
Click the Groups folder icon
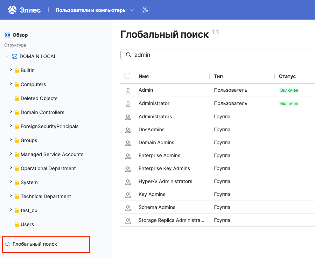click(17, 140)
